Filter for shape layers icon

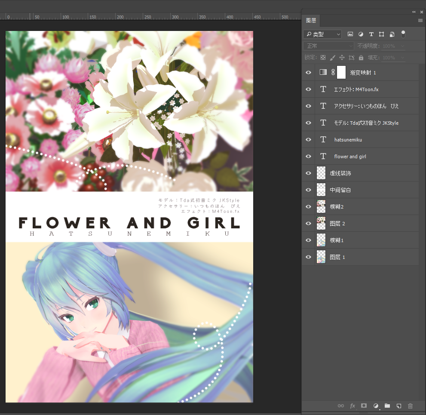tap(381, 34)
